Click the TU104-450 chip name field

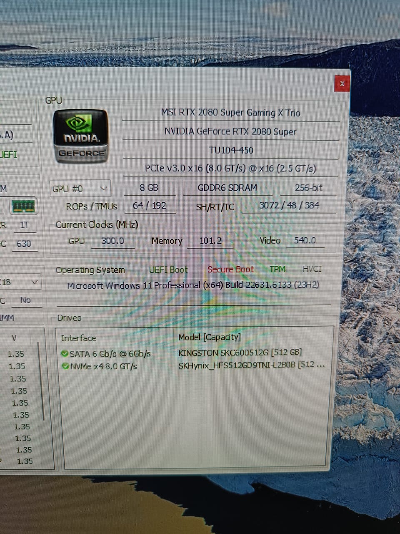pyautogui.click(x=231, y=150)
